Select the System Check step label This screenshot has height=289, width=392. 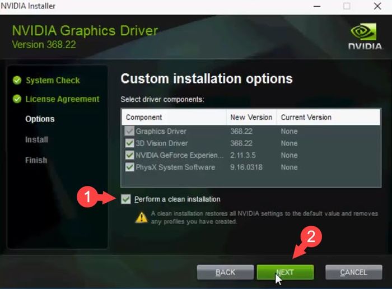click(53, 81)
